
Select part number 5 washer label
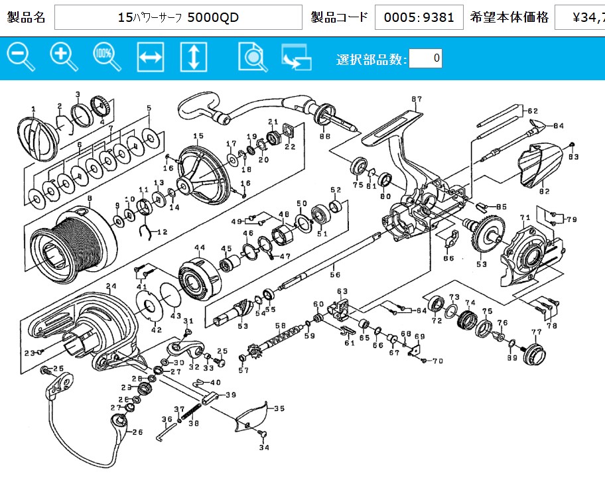(x=149, y=108)
